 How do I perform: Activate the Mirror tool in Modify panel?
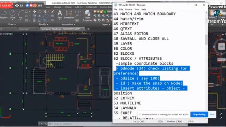[40, 16]
